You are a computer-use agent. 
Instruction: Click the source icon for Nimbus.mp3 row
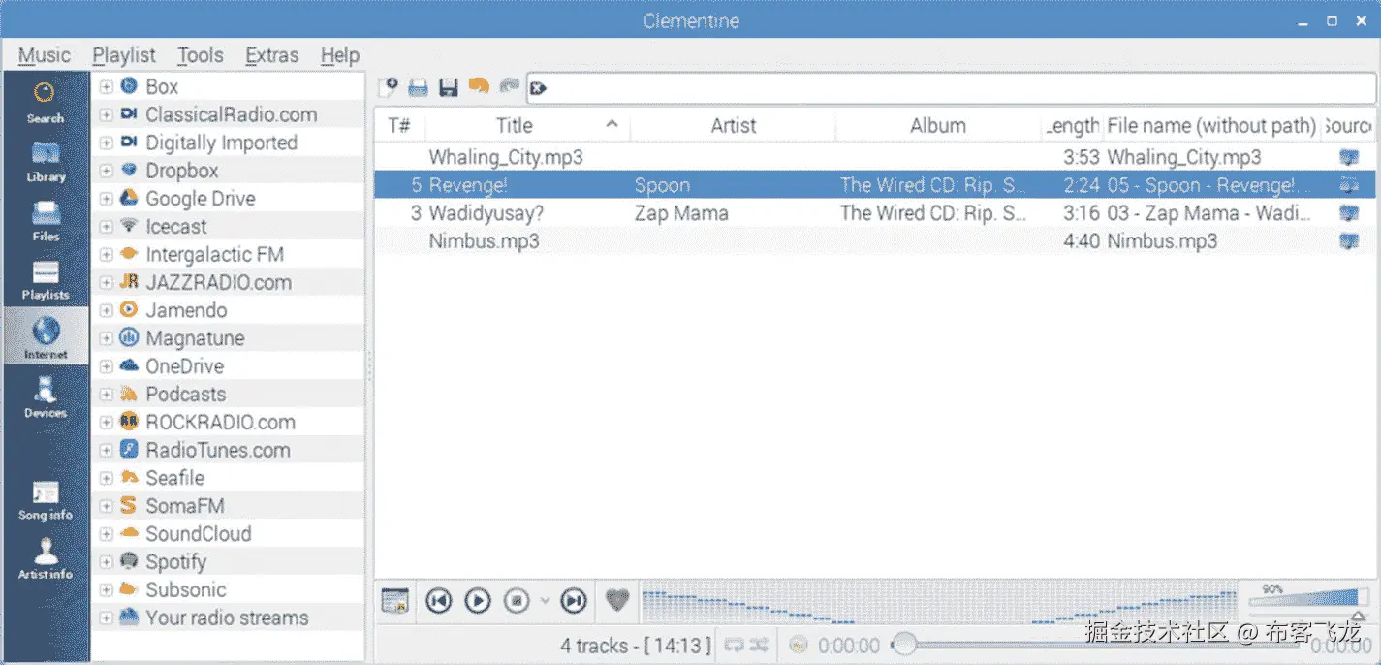[x=1348, y=241]
